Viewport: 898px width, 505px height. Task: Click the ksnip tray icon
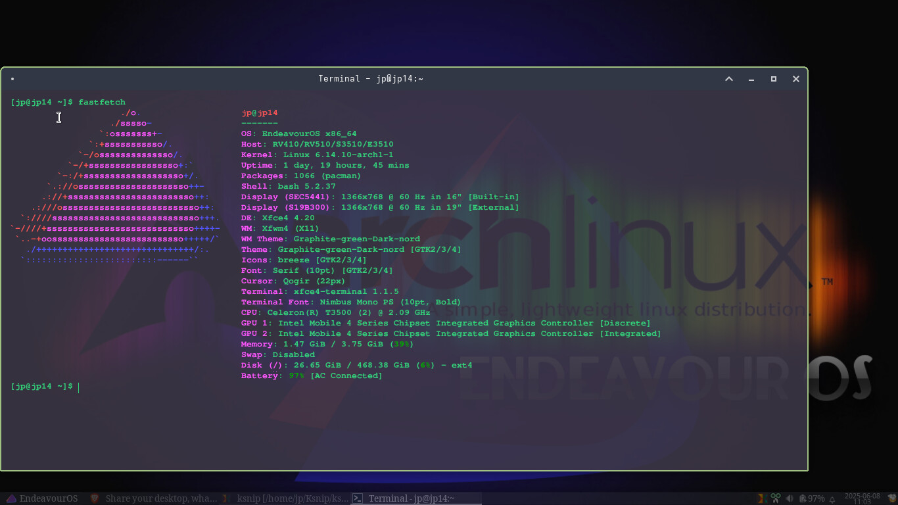pyautogui.click(x=763, y=498)
